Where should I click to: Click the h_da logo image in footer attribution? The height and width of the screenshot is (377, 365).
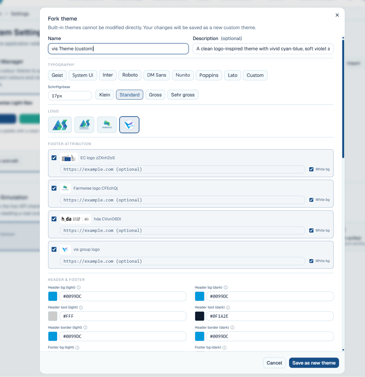pyautogui.click(x=75, y=219)
